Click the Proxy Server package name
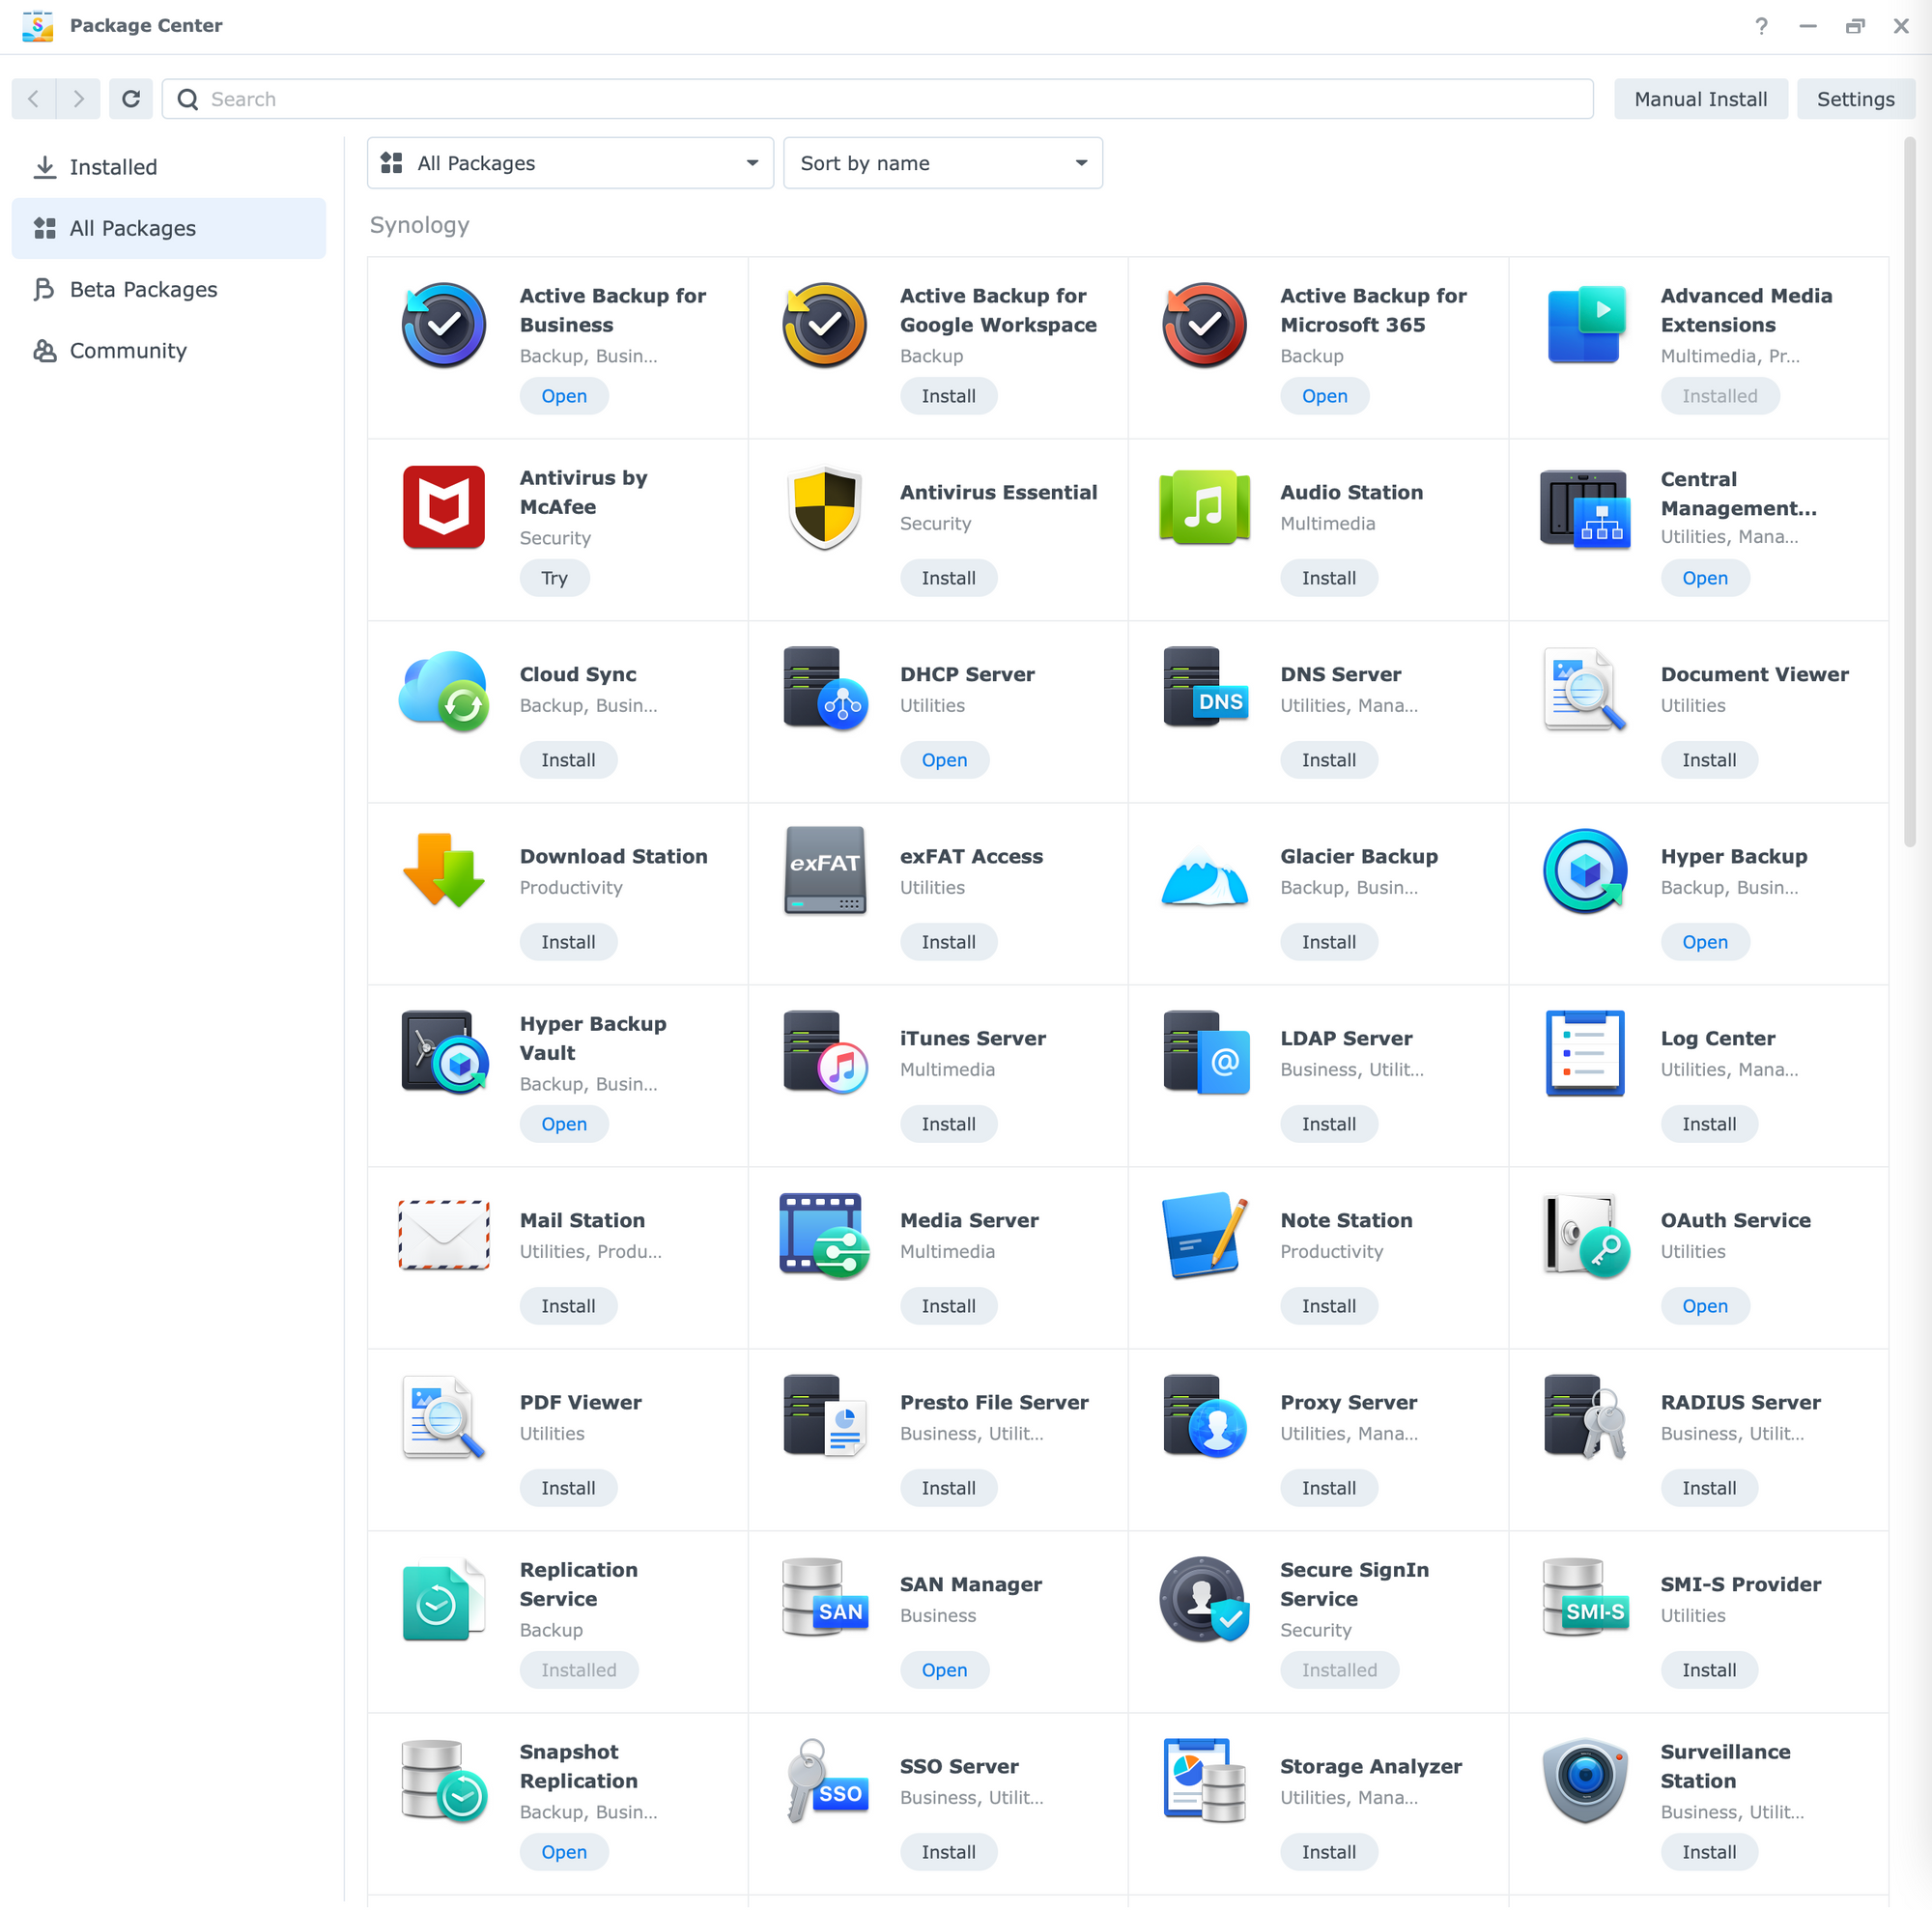The width and height of the screenshot is (1932, 1910). (1348, 1402)
